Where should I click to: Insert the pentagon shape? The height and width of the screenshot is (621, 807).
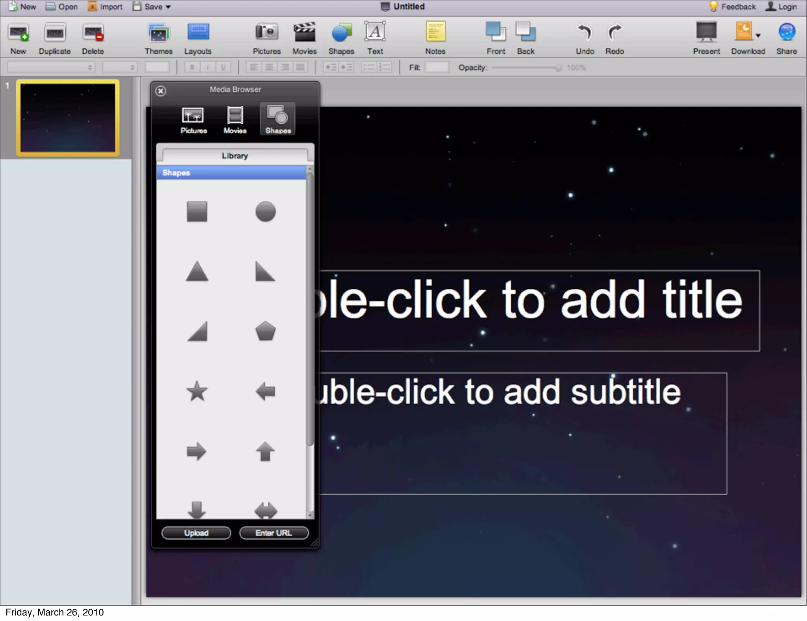click(x=265, y=331)
